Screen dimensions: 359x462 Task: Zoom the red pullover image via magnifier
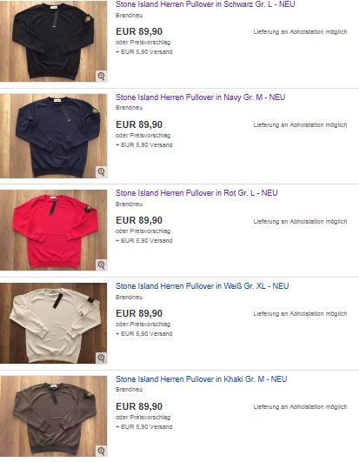[102, 264]
